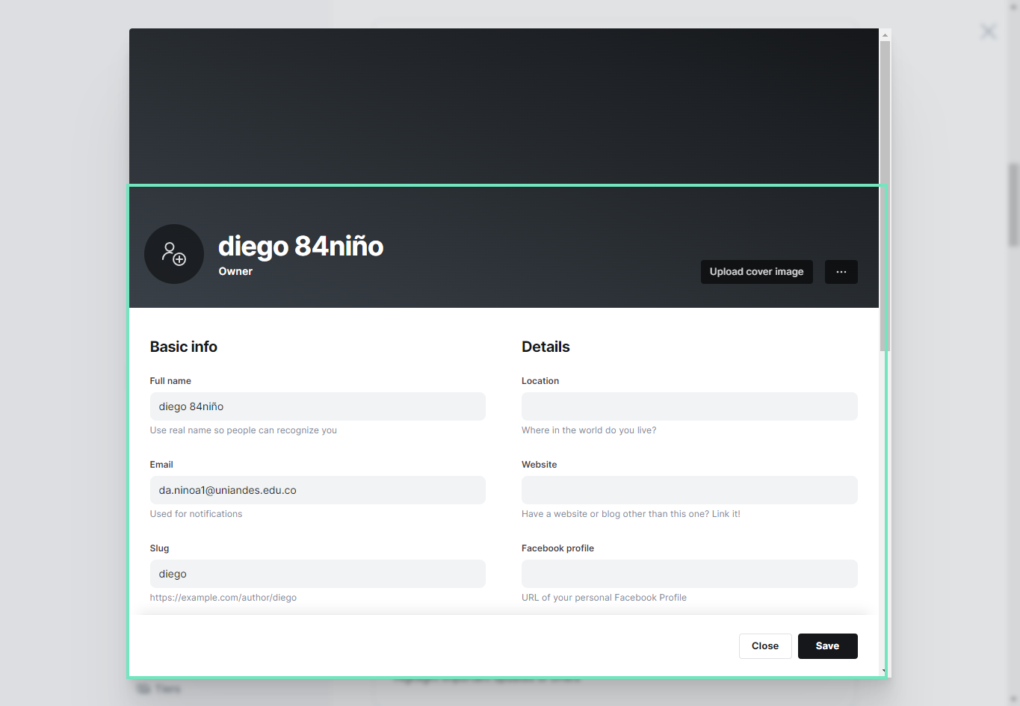Click the Basic info heading
Screen dimensions: 1020x706
(184, 347)
